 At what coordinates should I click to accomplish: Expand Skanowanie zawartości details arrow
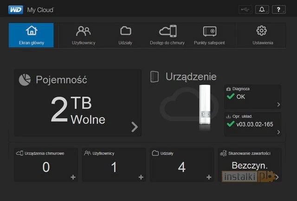pyautogui.click(x=277, y=177)
